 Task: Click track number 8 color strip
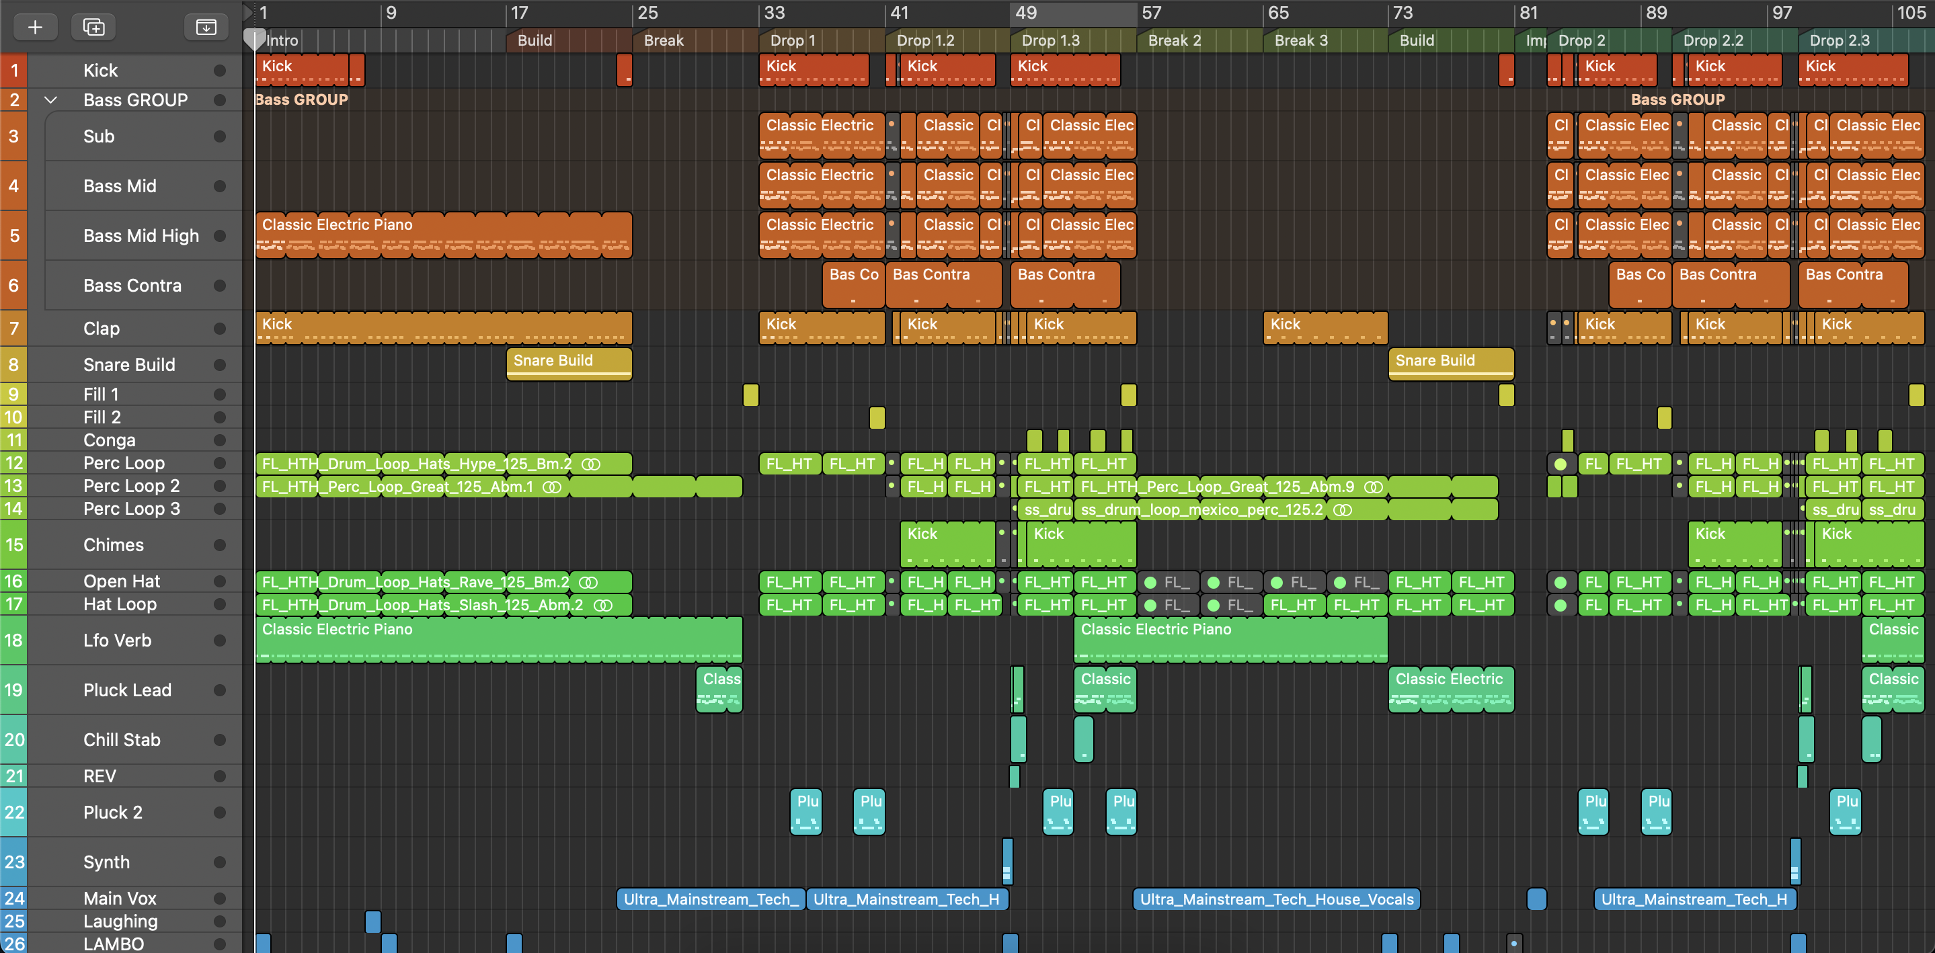point(13,365)
